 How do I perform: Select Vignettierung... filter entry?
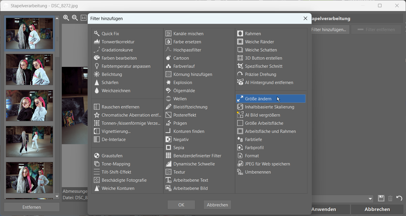point(116,131)
